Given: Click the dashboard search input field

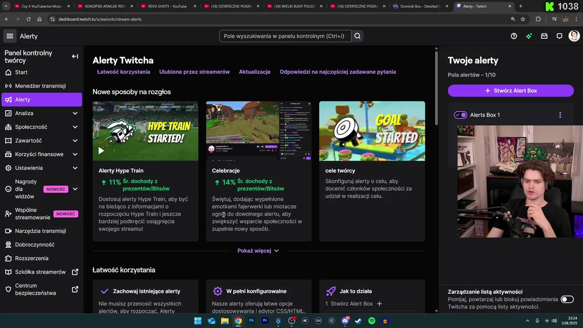Looking at the screenshot, I should click(285, 36).
